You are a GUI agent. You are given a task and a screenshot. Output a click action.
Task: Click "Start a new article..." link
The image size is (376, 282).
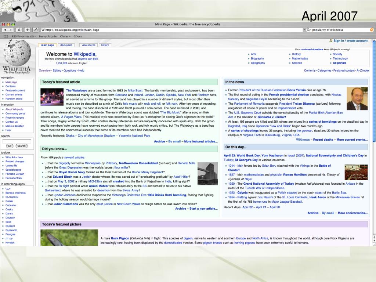203,209
